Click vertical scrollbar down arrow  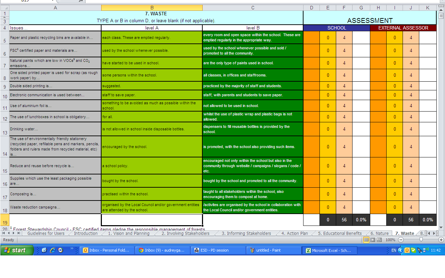click(441, 227)
